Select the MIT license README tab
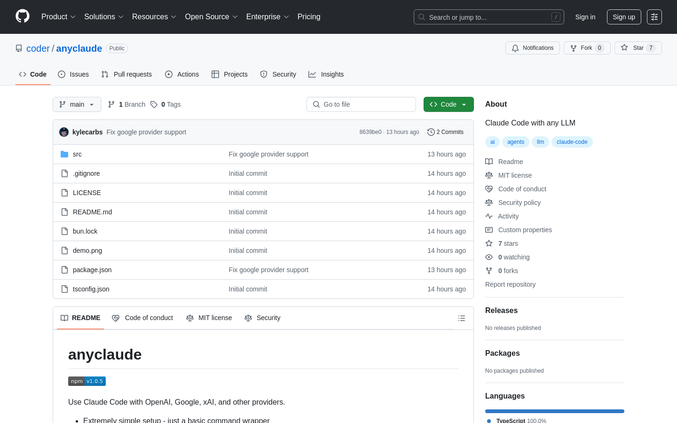This screenshot has height=423, width=677. point(209,318)
